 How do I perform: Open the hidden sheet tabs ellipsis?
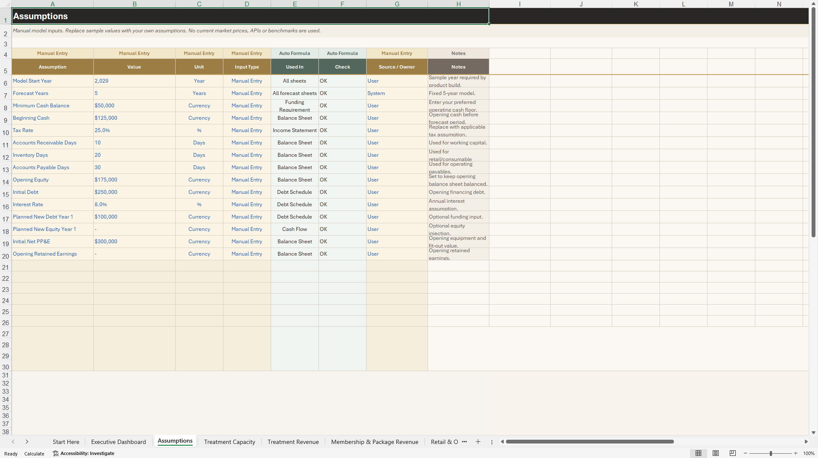click(464, 442)
